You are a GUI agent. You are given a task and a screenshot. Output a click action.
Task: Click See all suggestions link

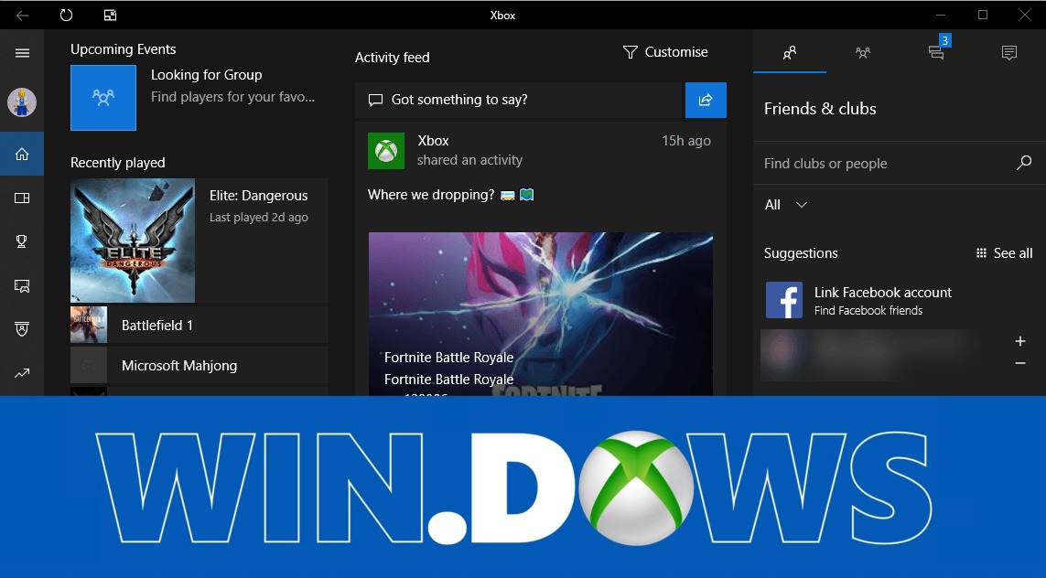coord(1005,253)
